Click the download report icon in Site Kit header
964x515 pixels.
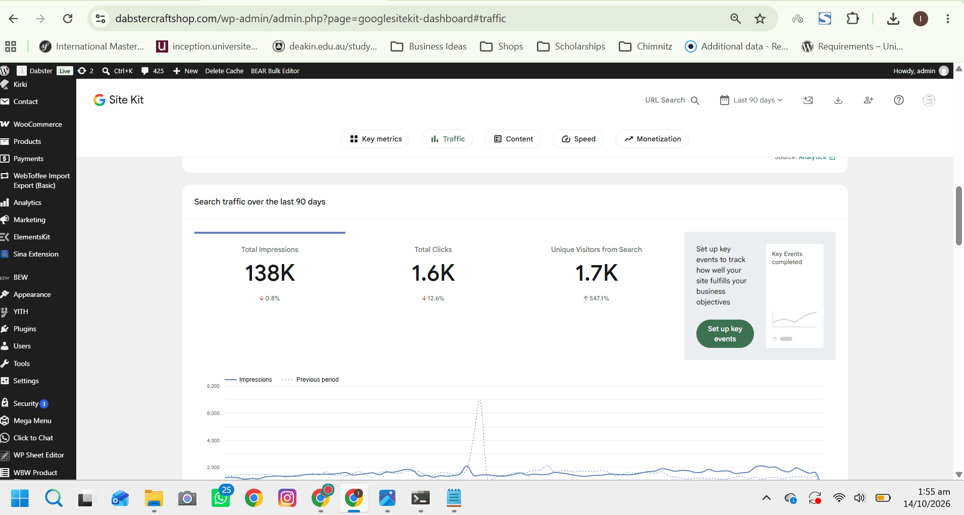(838, 100)
